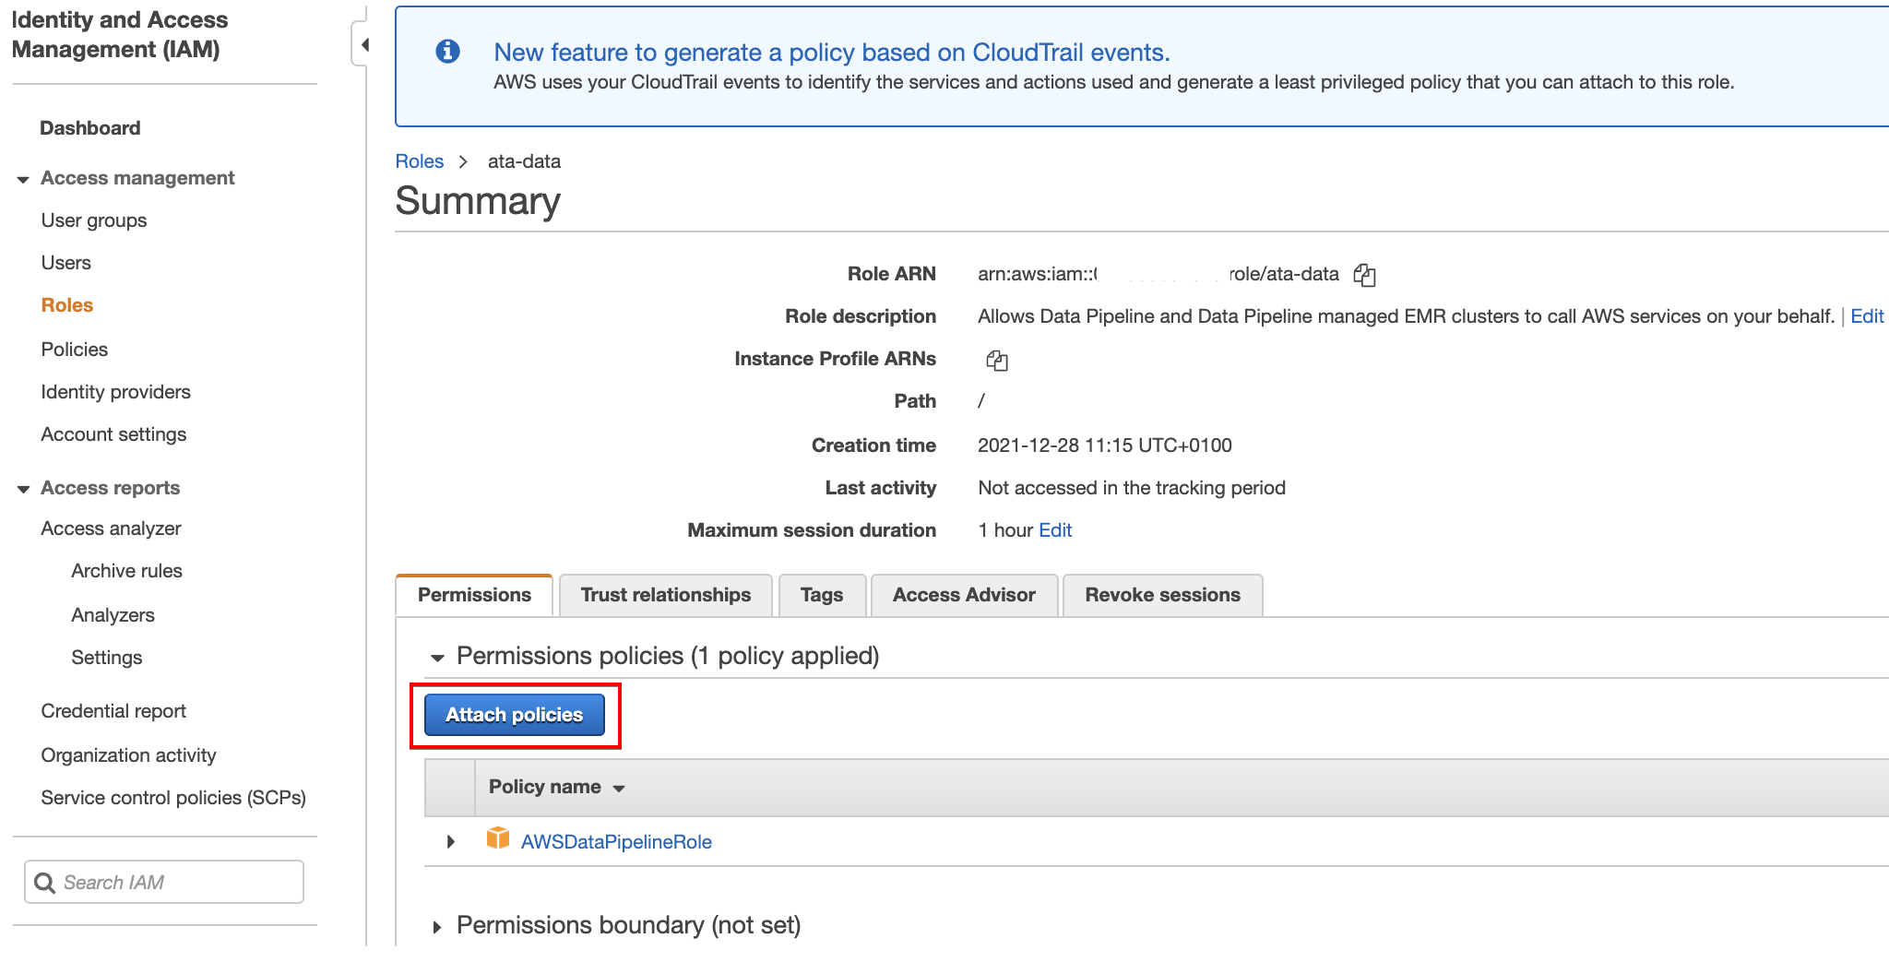Copy the Instance Profile ARNs value
Viewport: 1889px width, 974px height.
(x=997, y=361)
